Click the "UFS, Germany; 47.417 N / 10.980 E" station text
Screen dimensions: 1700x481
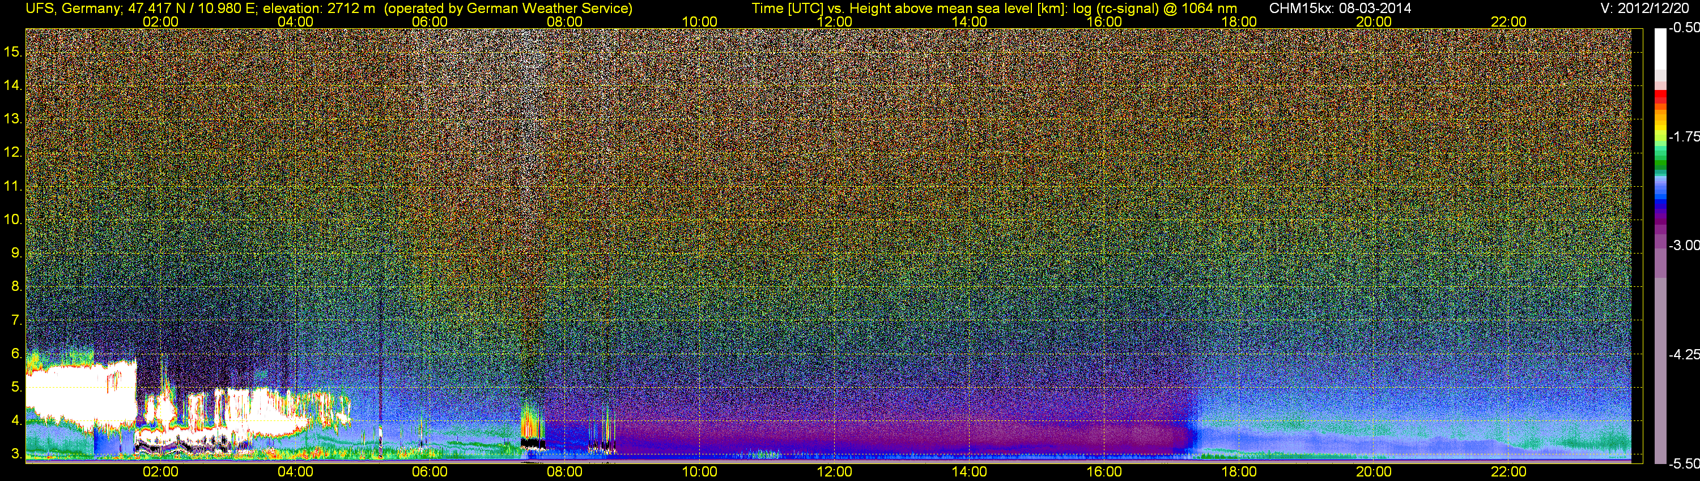pyautogui.click(x=142, y=8)
